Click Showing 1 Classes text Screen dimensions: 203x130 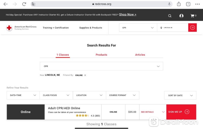point(101,124)
